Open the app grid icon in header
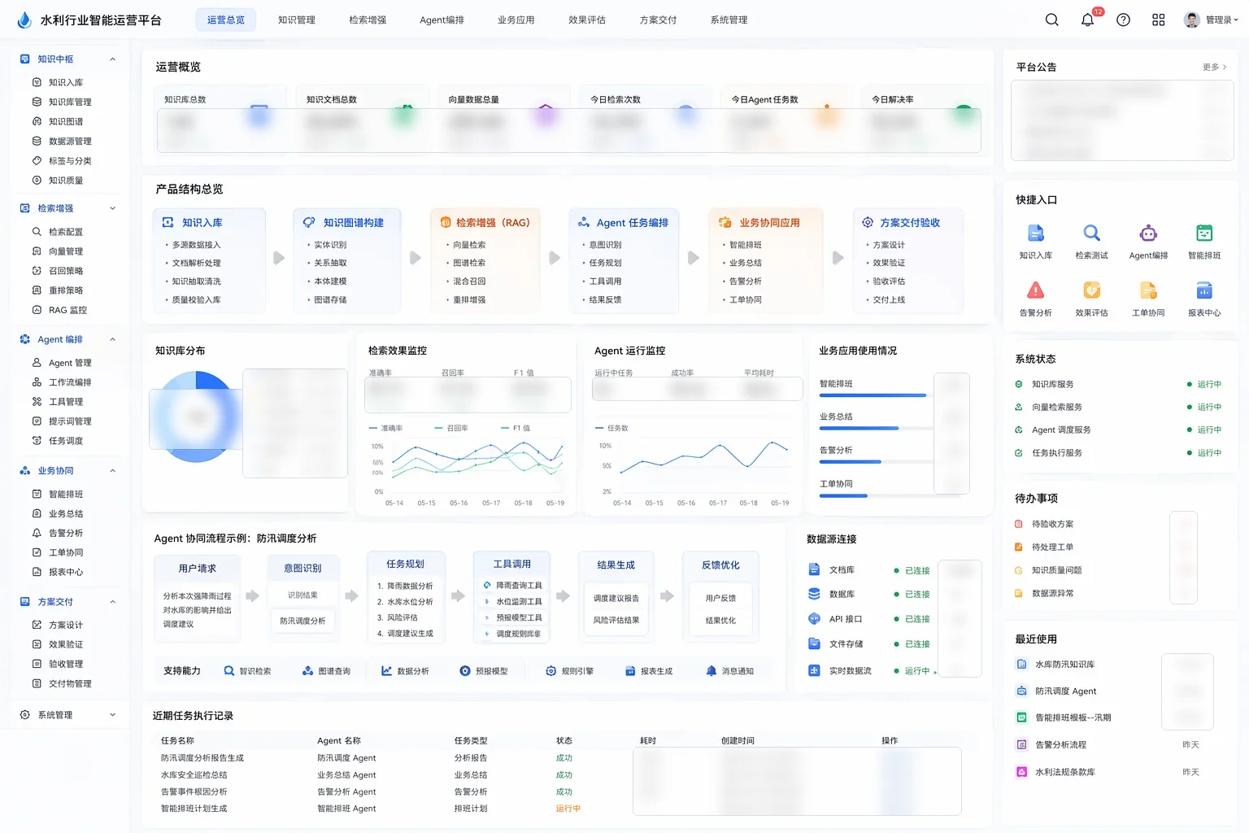The image size is (1249, 833). click(x=1159, y=20)
